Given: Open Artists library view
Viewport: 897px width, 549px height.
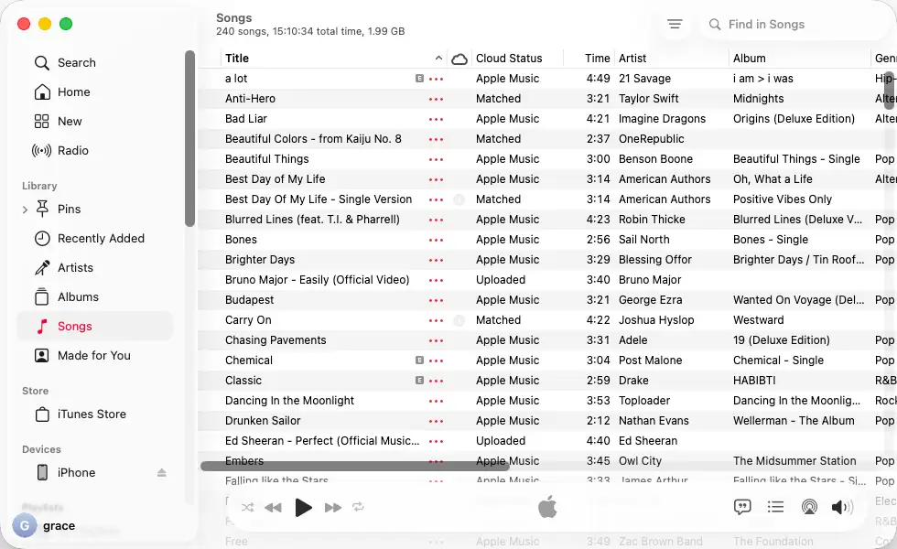Looking at the screenshot, I should point(75,267).
